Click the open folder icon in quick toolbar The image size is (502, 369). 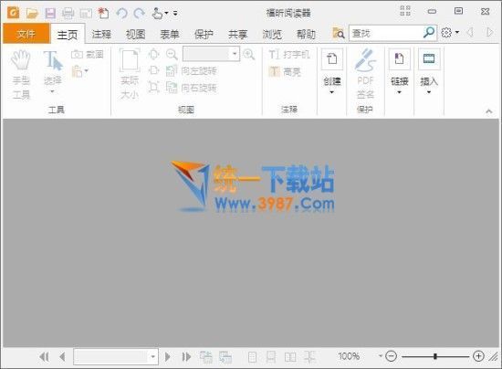click(x=32, y=13)
